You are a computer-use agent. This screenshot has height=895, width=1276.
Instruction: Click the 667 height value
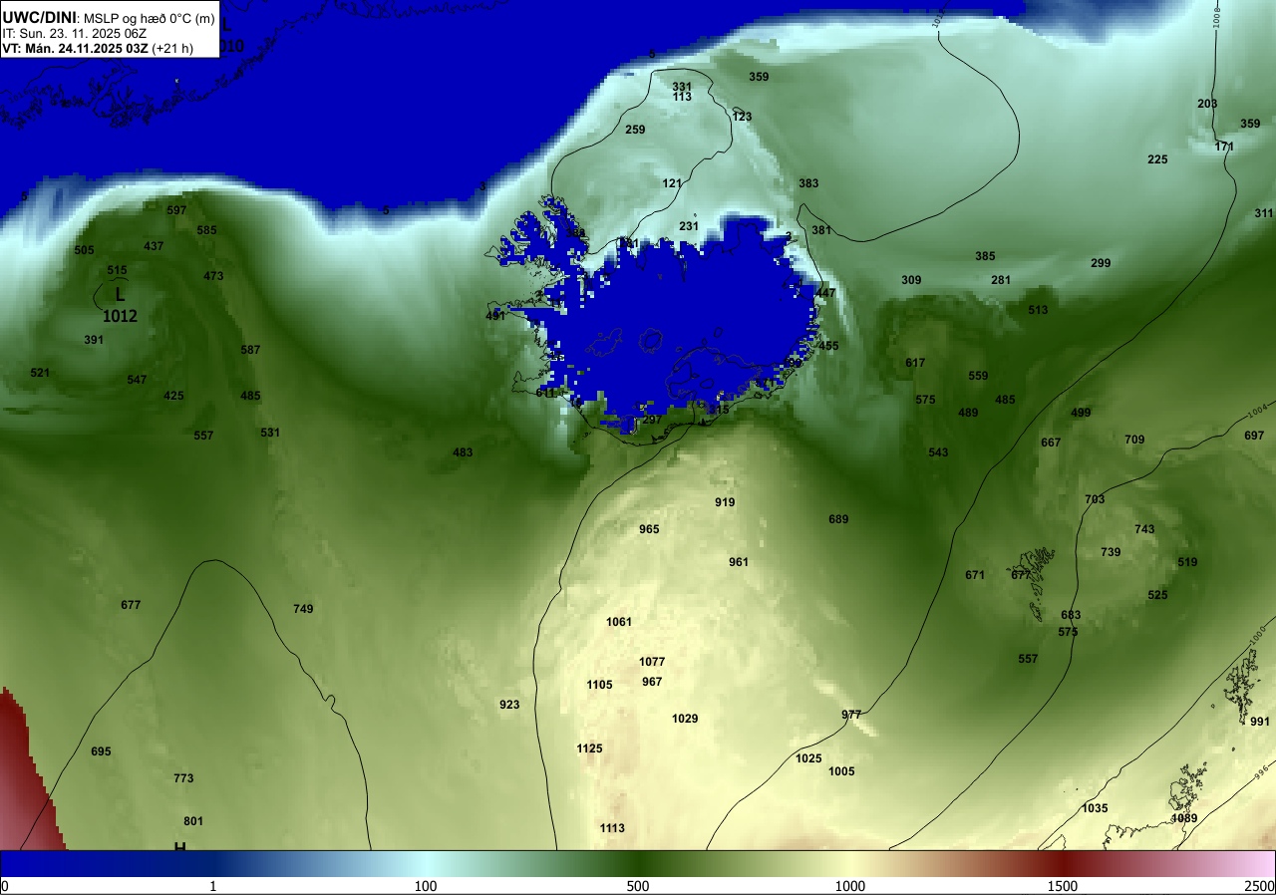tap(1051, 443)
